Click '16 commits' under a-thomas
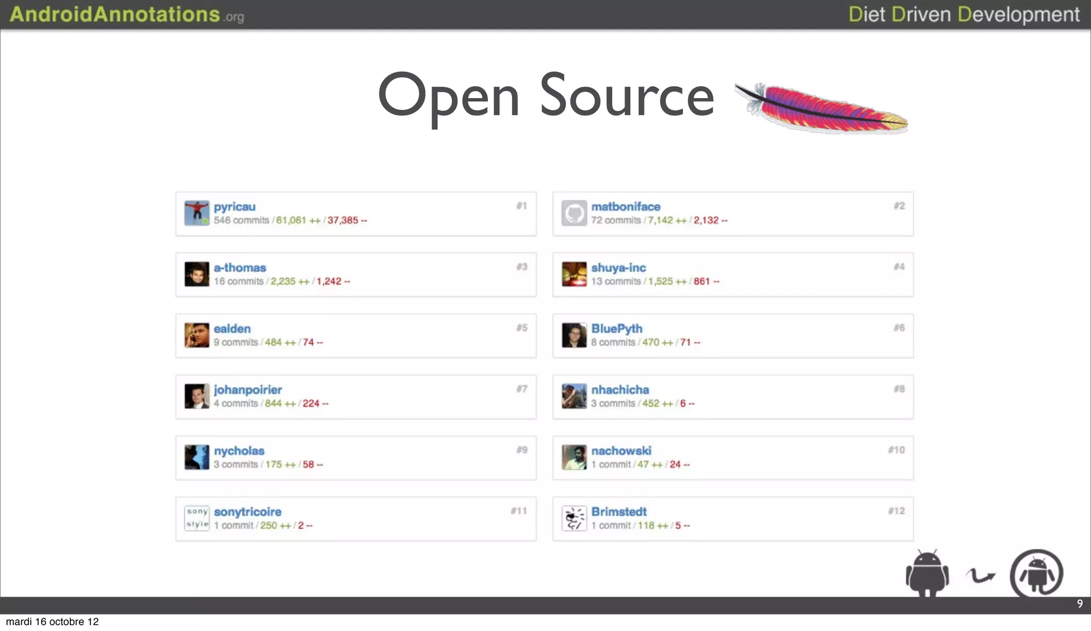The height and width of the screenshot is (631, 1091). [239, 281]
